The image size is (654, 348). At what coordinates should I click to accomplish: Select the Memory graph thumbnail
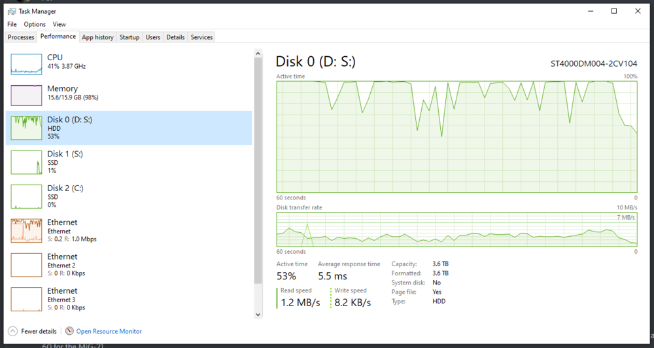[x=26, y=96]
